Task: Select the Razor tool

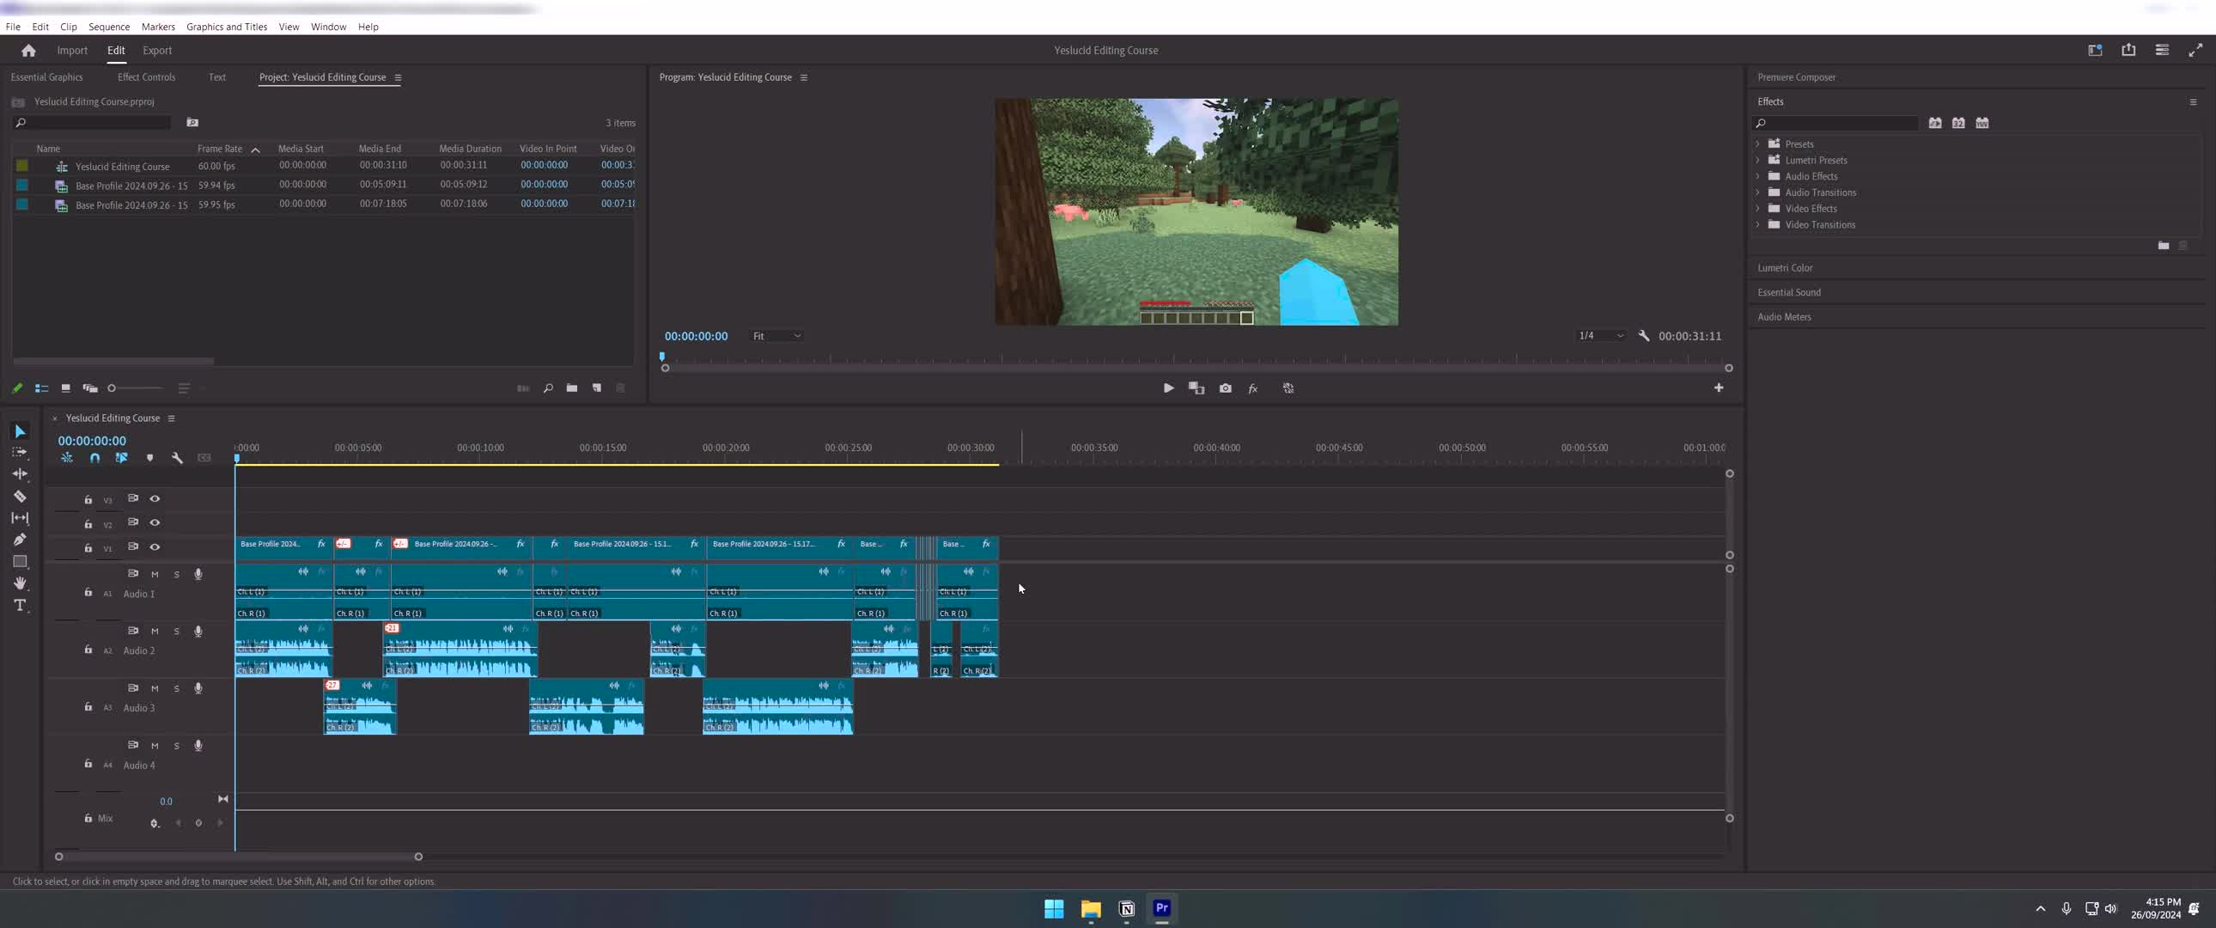Action: click(20, 496)
